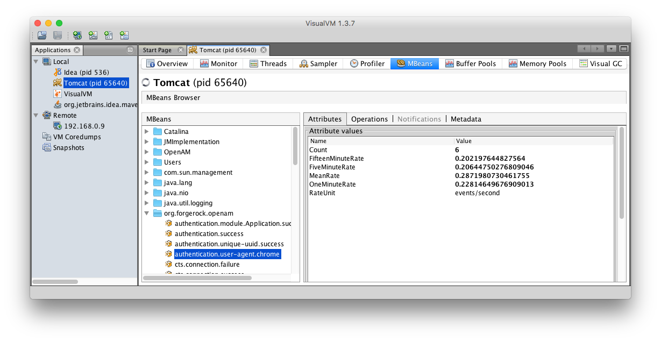Open the Buffer Pools tab
Viewport: 661px width, 342px height.
(x=471, y=63)
